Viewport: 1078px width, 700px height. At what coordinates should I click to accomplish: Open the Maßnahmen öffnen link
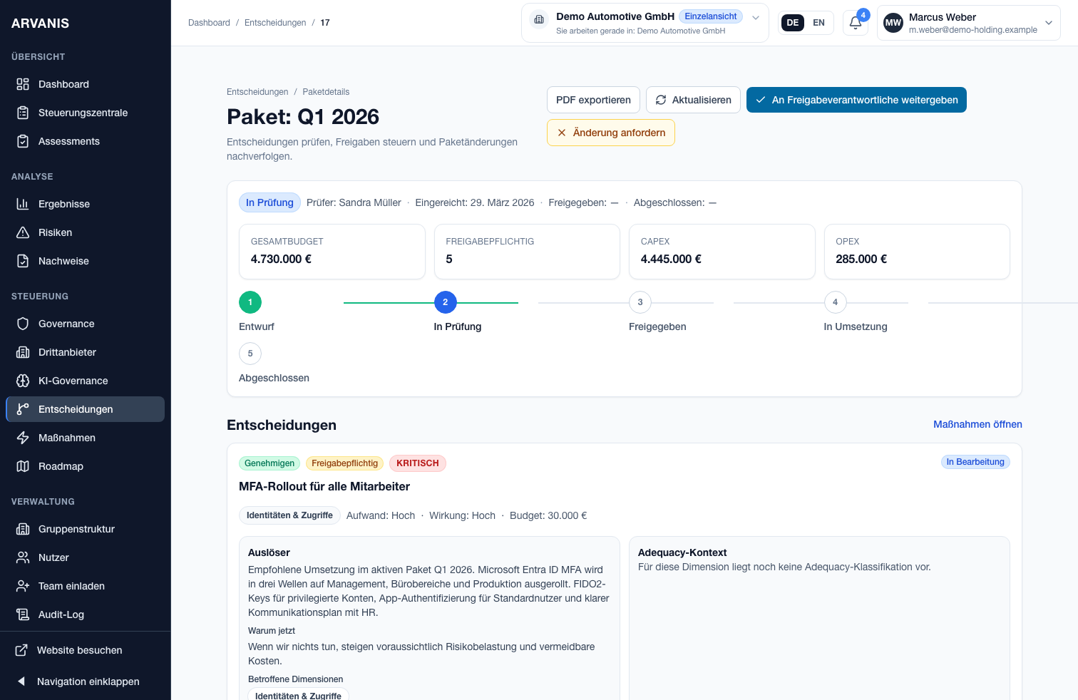[977, 424]
